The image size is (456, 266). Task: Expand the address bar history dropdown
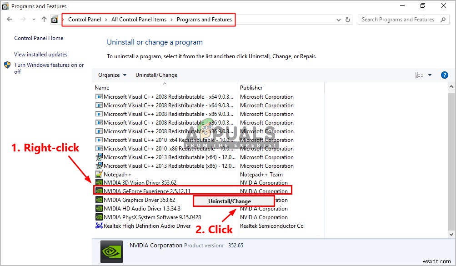(339, 20)
